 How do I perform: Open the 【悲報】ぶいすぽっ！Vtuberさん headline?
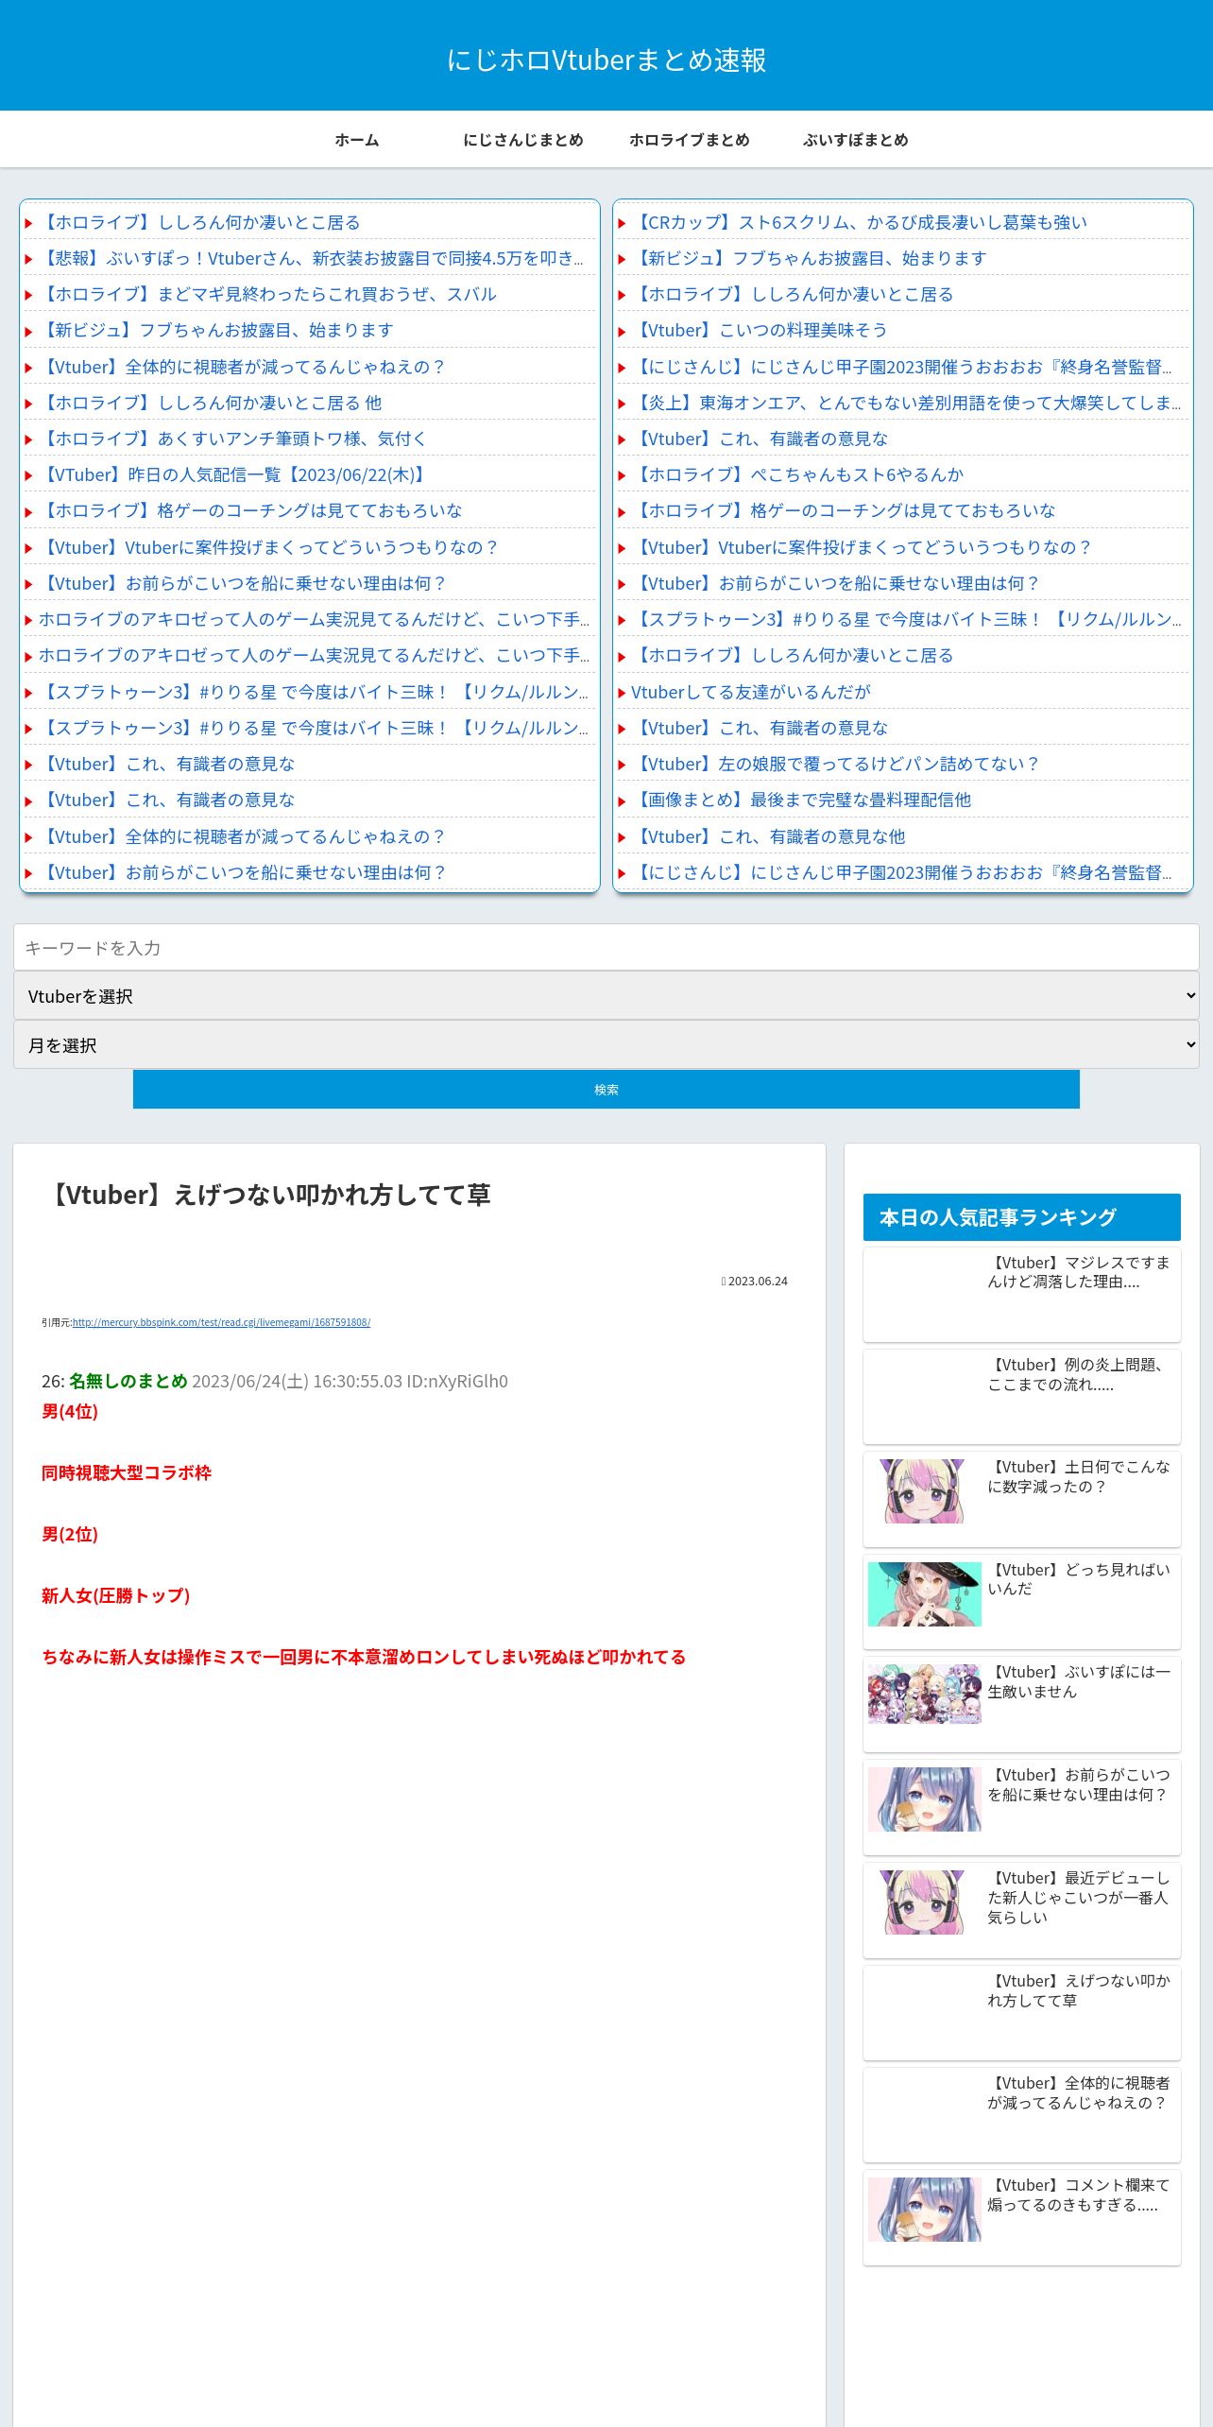click(312, 258)
